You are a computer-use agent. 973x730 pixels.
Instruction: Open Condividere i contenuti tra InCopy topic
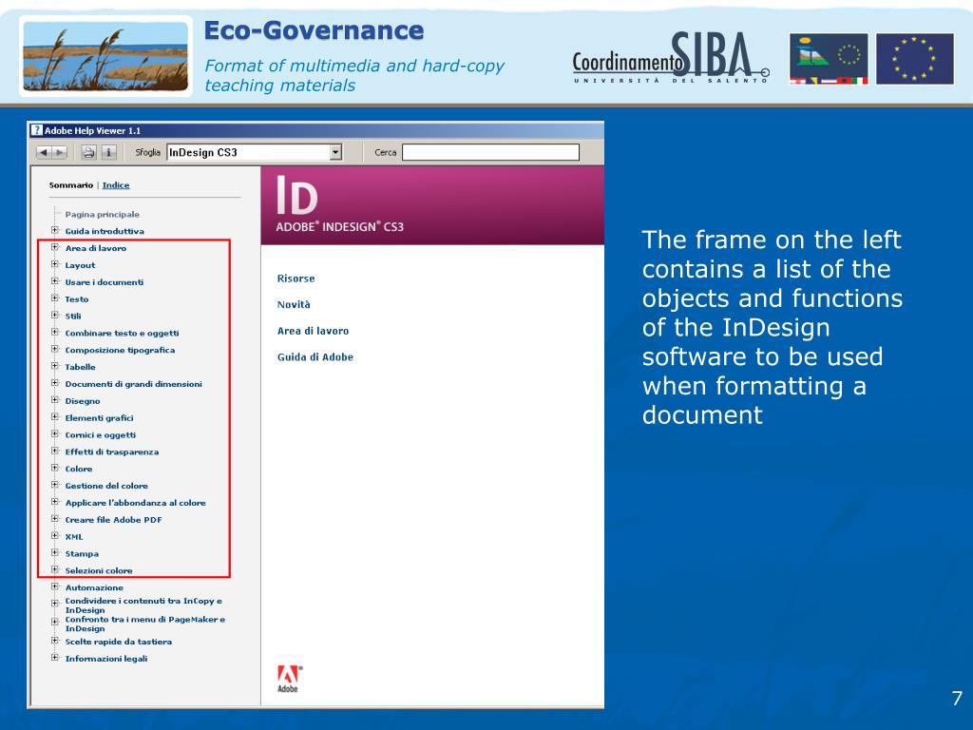pyautogui.click(x=143, y=605)
